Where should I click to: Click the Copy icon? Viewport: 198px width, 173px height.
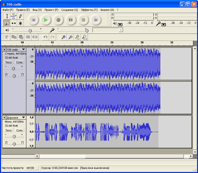(14, 37)
